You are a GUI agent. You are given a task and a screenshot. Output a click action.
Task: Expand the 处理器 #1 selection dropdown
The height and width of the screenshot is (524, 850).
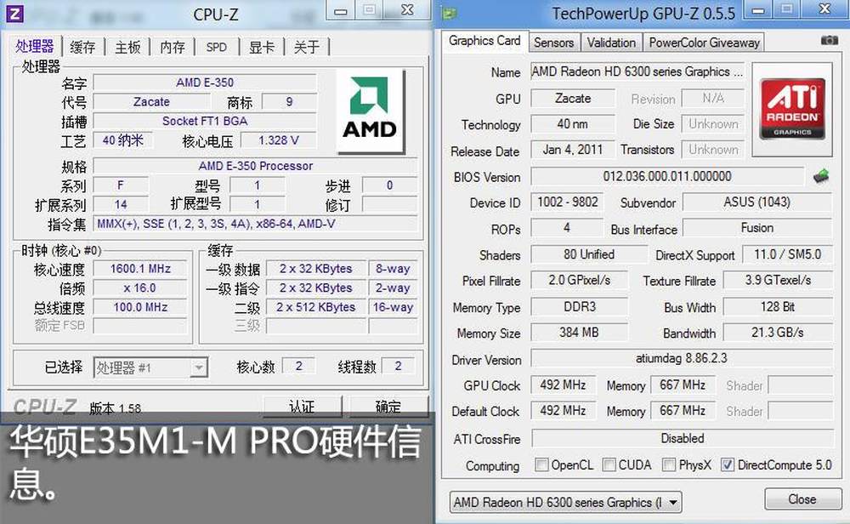tap(150, 367)
